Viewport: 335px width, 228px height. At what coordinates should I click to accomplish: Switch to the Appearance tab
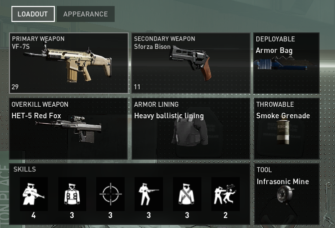[x=86, y=14]
